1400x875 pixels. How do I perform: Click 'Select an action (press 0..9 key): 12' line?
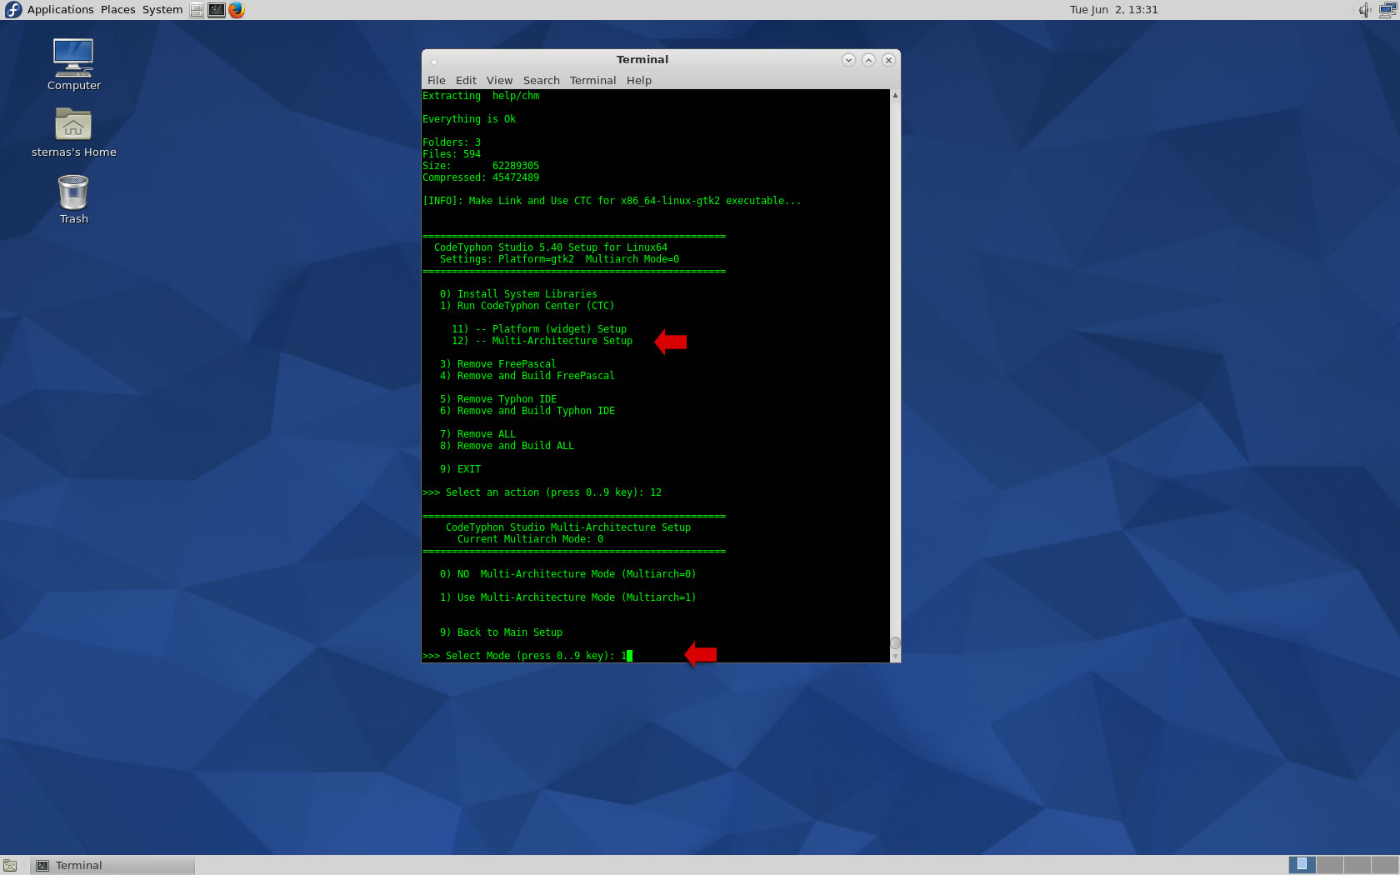click(x=542, y=492)
